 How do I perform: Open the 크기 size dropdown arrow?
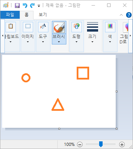[x=92, y=42]
